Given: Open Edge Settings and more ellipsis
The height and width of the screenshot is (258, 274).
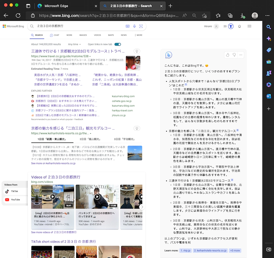Looking at the screenshot, I should [x=268, y=16].
